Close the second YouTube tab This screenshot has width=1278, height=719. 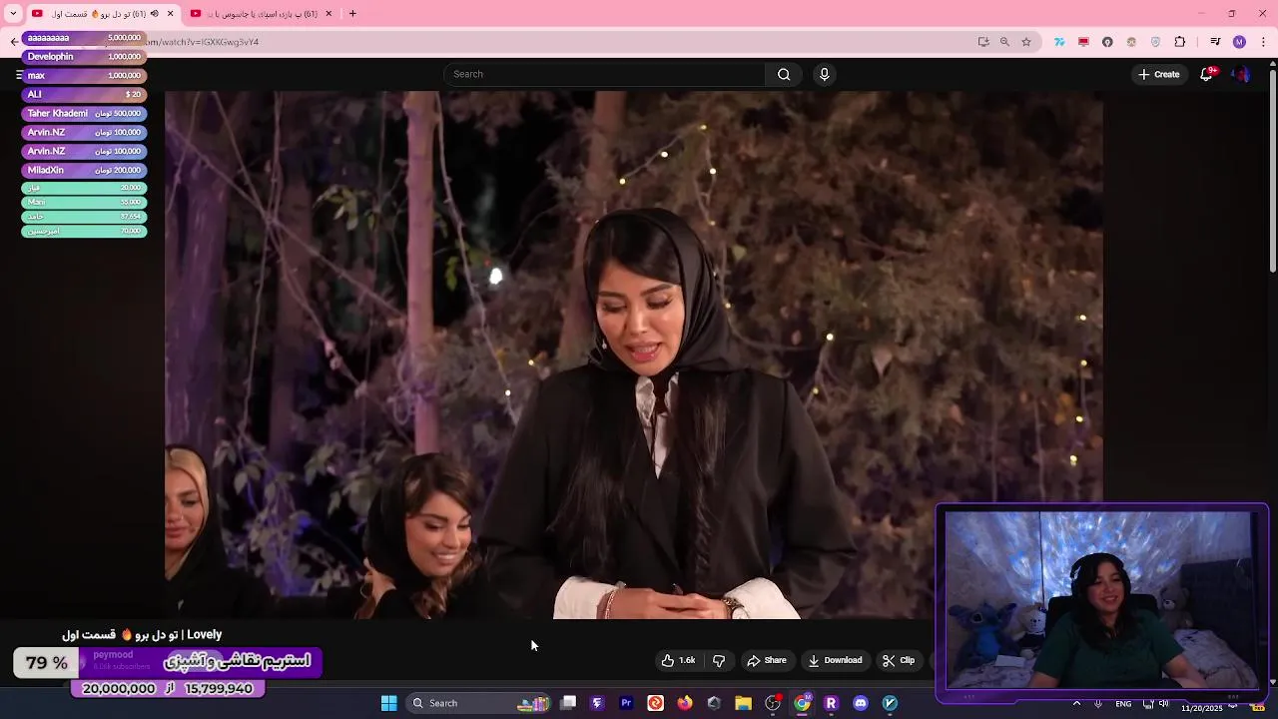point(328,14)
